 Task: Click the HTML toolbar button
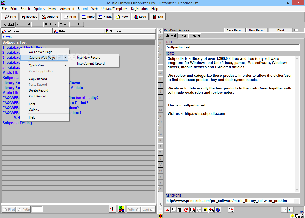click(x=105, y=17)
